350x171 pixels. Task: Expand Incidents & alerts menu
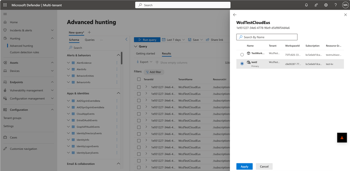coord(52,30)
